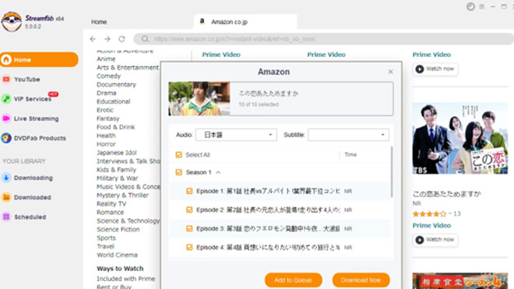Show the Downloaded library list
The width and height of the screenshot is (514, 289).
tap(33, 197)
